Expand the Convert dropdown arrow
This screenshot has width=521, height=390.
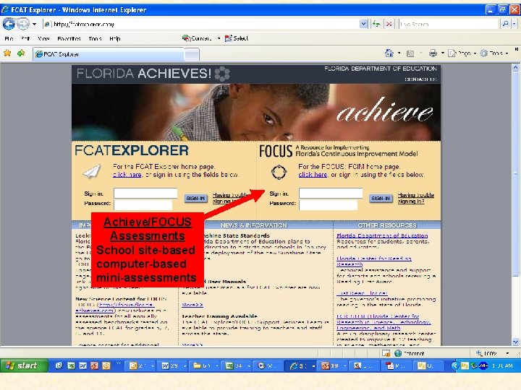pyautogui.click(x=219, y=38)
